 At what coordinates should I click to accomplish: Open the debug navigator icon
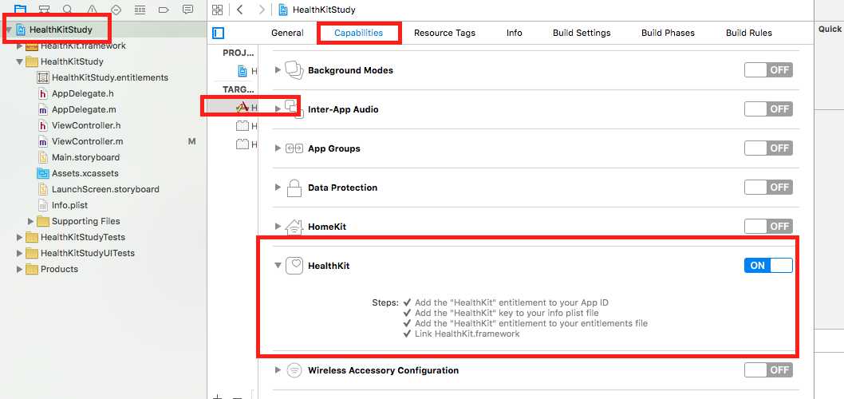140,9
